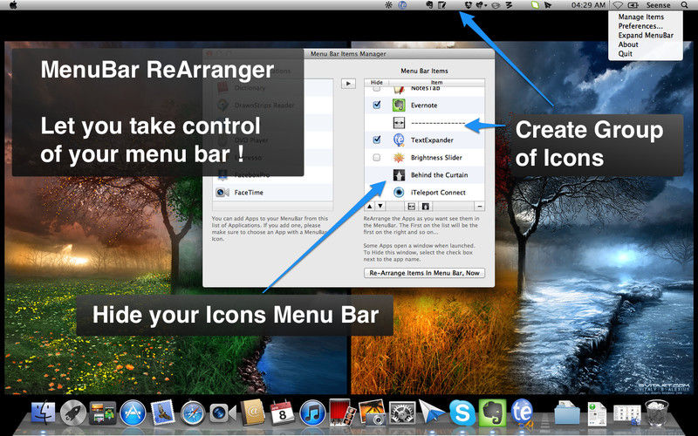Click the brightness sun icon in the menu bar

point(388,5)
